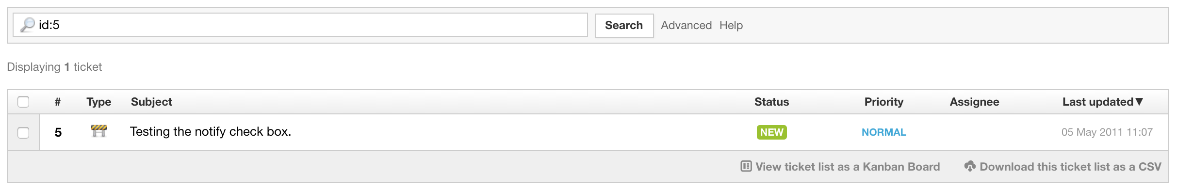The height and width of the screenshot is (189, 1177).
Task: Click the barrier ticket type icon
Action: 99,131
